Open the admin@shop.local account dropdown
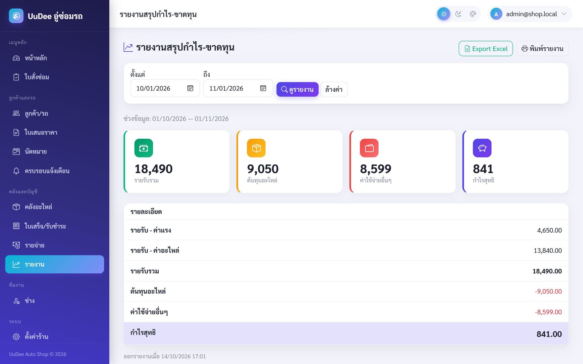583x364 pixels. click(530, 14)
